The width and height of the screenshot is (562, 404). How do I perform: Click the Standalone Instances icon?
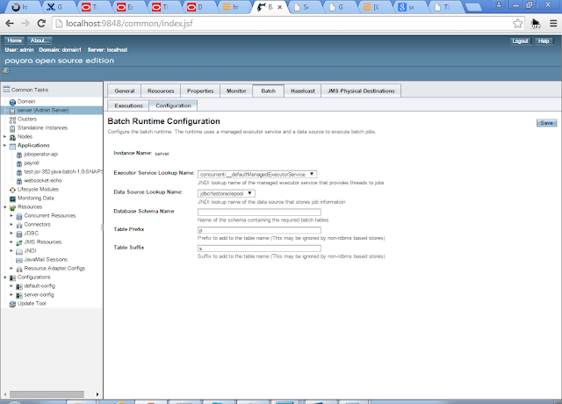pyautogui.click(x=12, y=128)
